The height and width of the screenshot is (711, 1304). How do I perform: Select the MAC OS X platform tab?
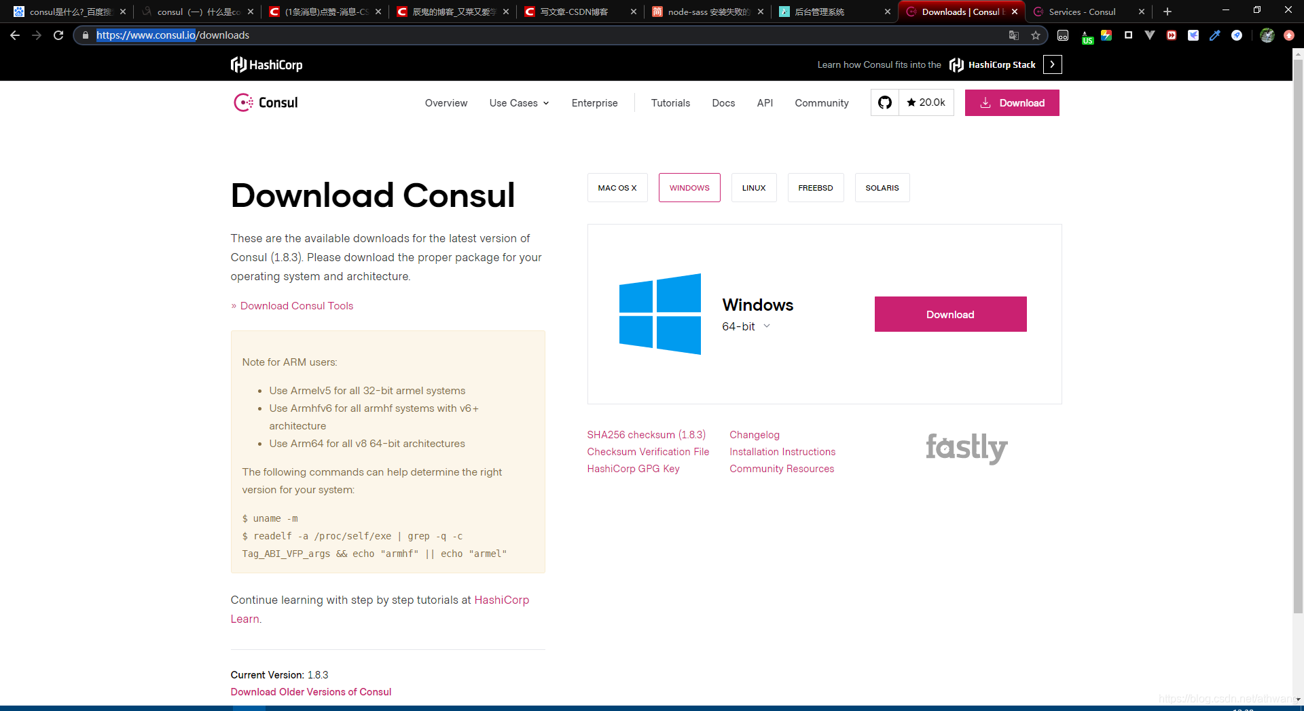(617, 188)
